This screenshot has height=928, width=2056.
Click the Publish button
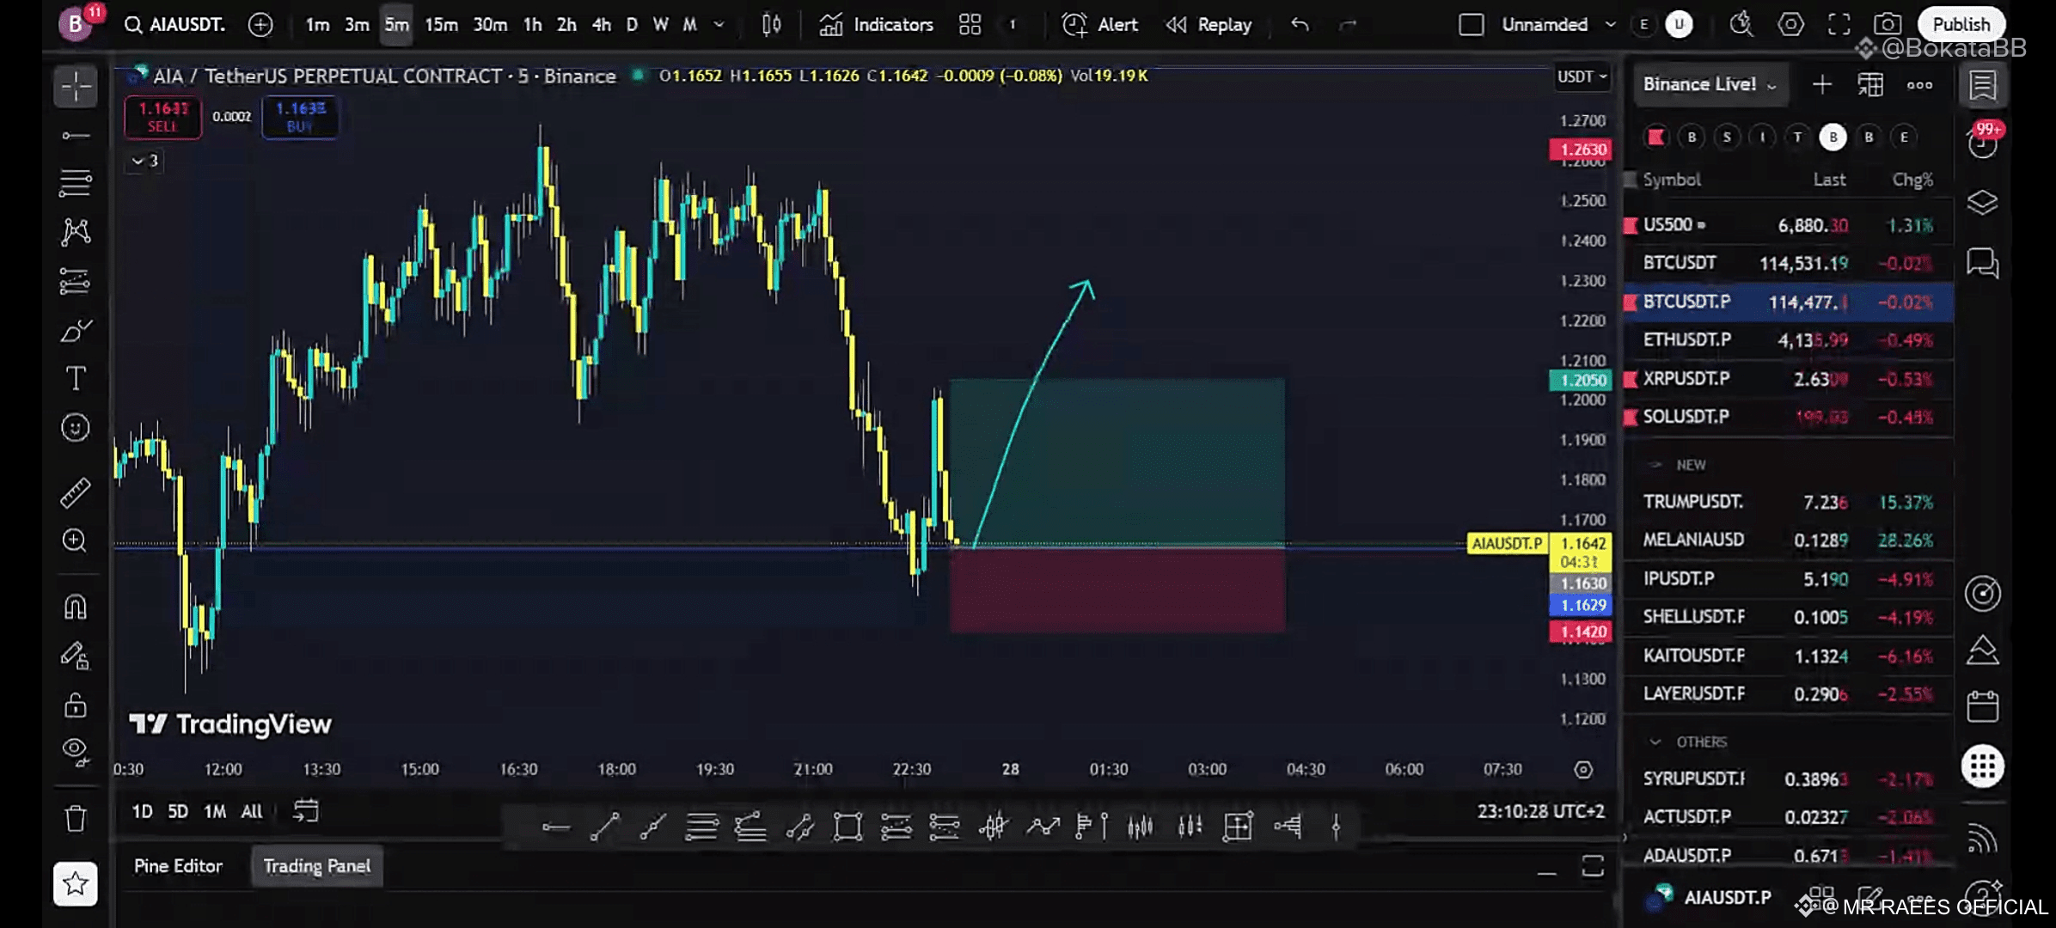[x=1961, y=24]
